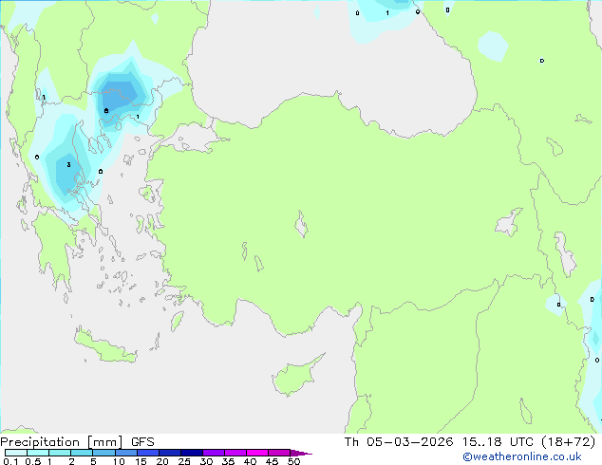This screenshot has width=602, height=465.
Task: Click the ©weatheronline.co.uk link
Action: pyautogui.click(x=522, y=456)
